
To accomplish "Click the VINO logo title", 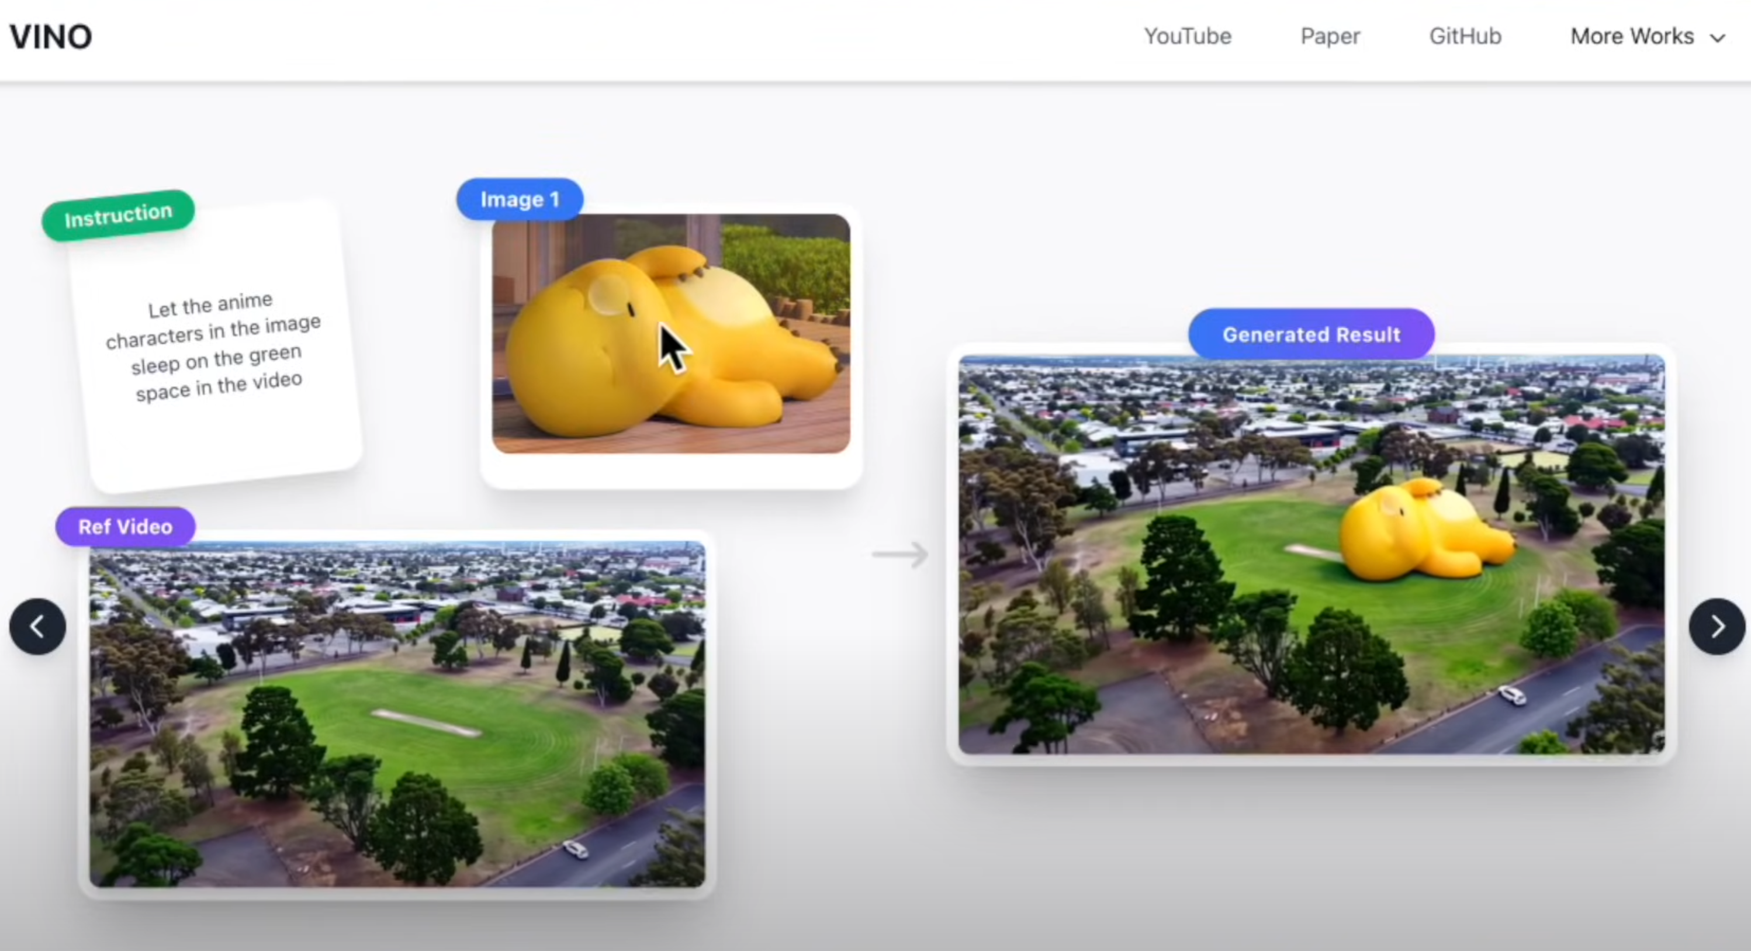I will coord(51,37).
